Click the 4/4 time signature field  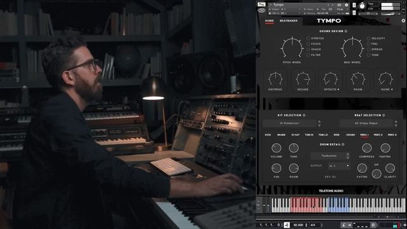coord(313,225)
